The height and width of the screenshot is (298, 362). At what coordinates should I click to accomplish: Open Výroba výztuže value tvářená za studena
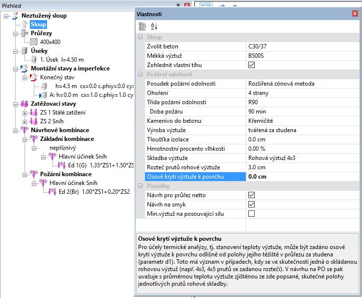point(302,130)
